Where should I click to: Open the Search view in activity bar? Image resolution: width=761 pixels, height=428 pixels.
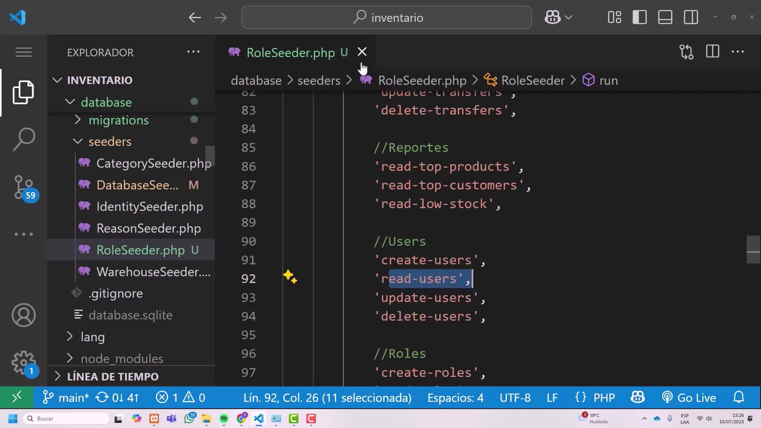coord(23,139)
